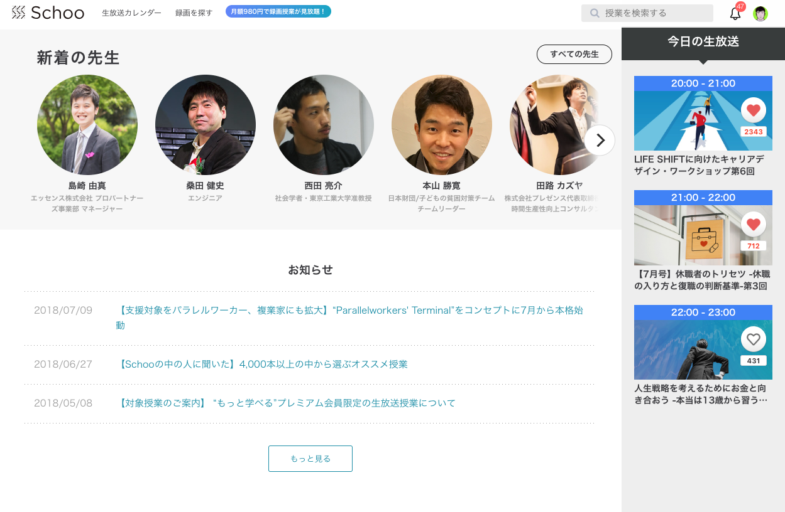Open the user avatar profile menu
Viewport: 785px width, 512px height.
point(760,13)
